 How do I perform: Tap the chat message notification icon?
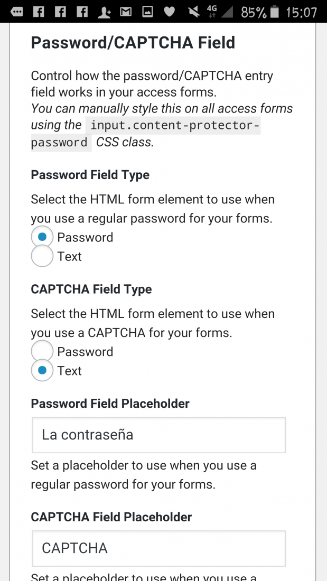click(x=17, y=12)
